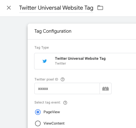Click the gray area left of the card
Screen dimensions: 136x128
click(x=14, y=72)
